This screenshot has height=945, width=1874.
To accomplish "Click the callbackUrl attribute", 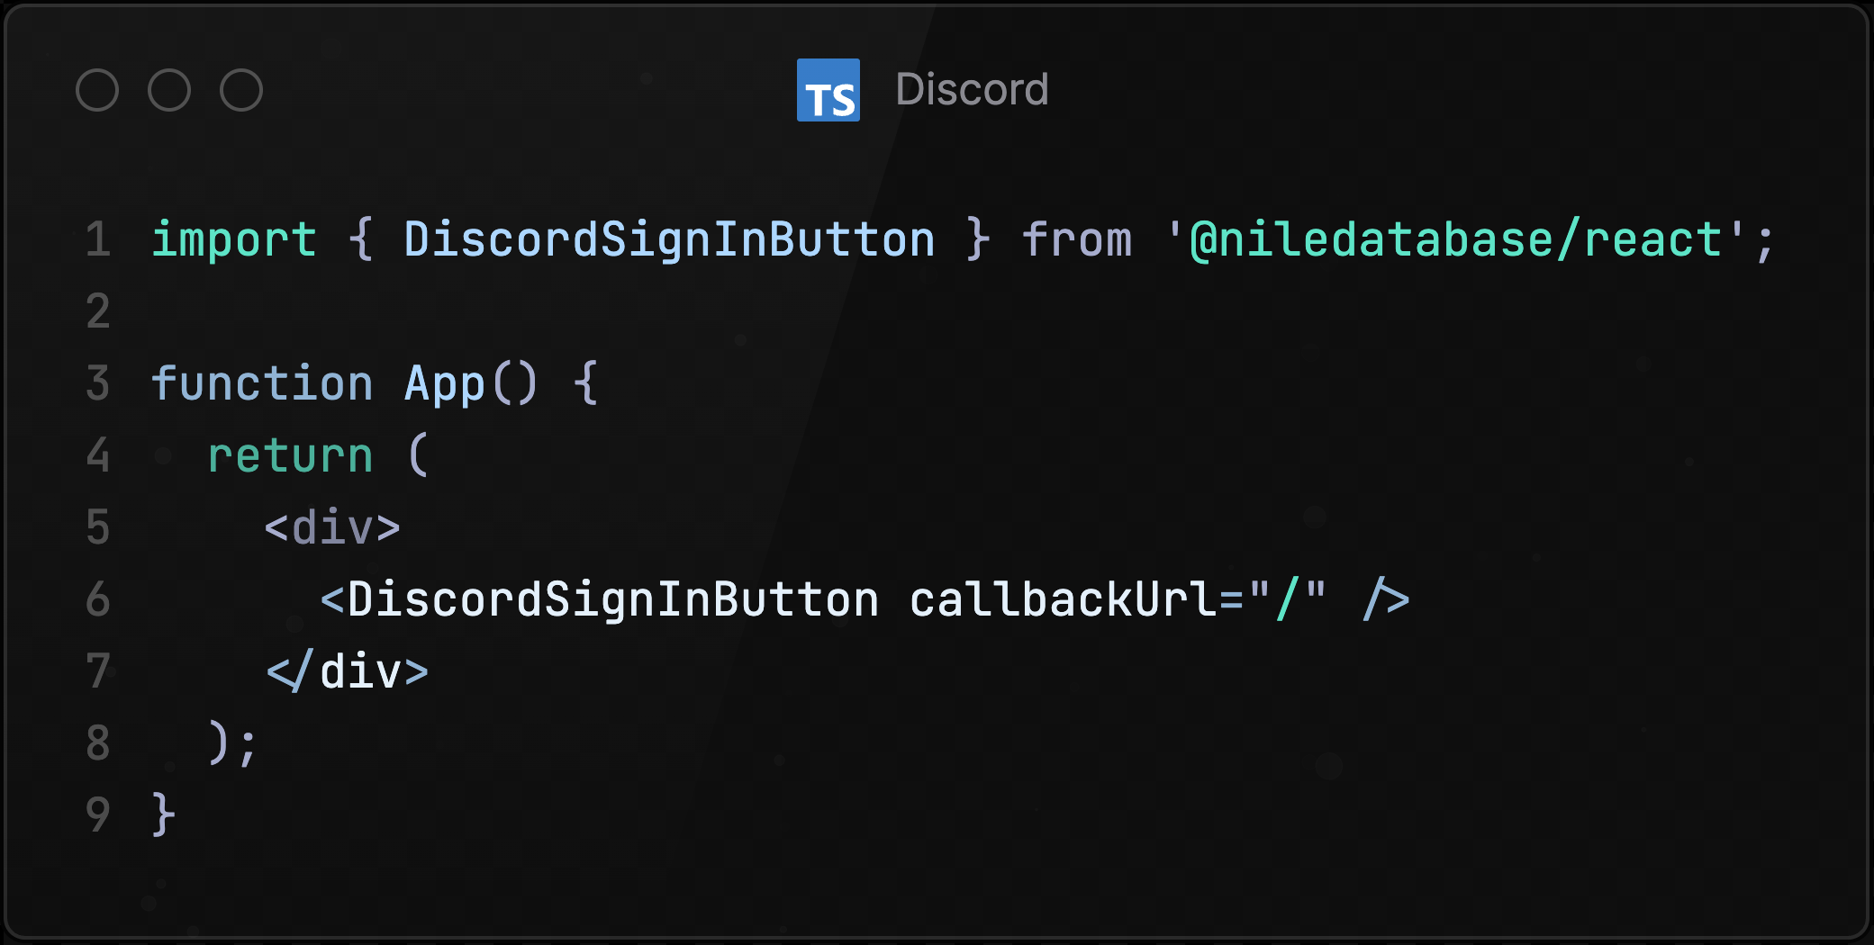I will tap(1064, 600).
